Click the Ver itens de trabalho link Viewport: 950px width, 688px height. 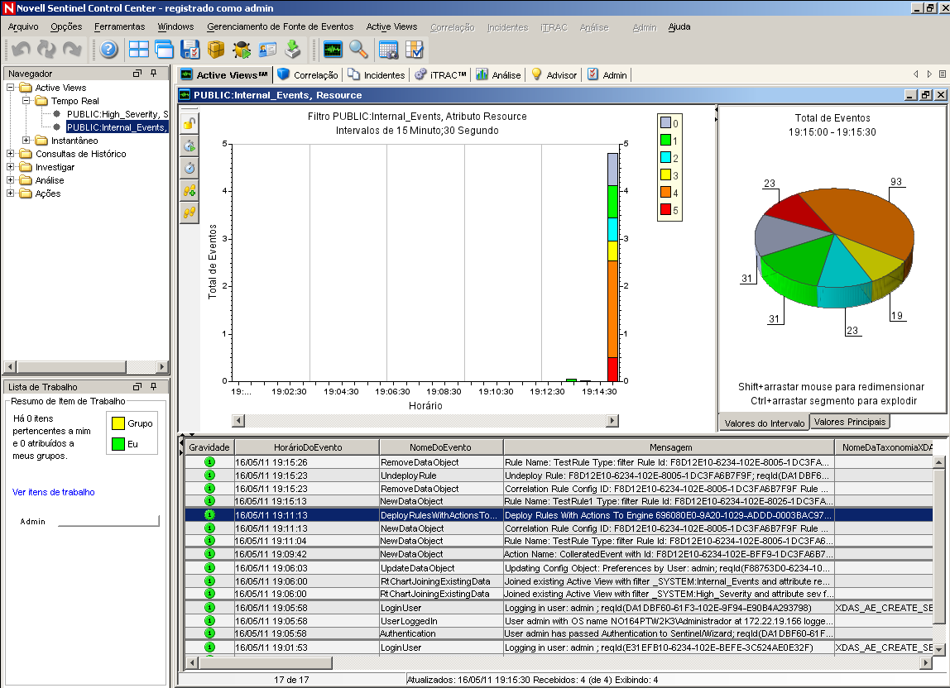coord(54,492)
